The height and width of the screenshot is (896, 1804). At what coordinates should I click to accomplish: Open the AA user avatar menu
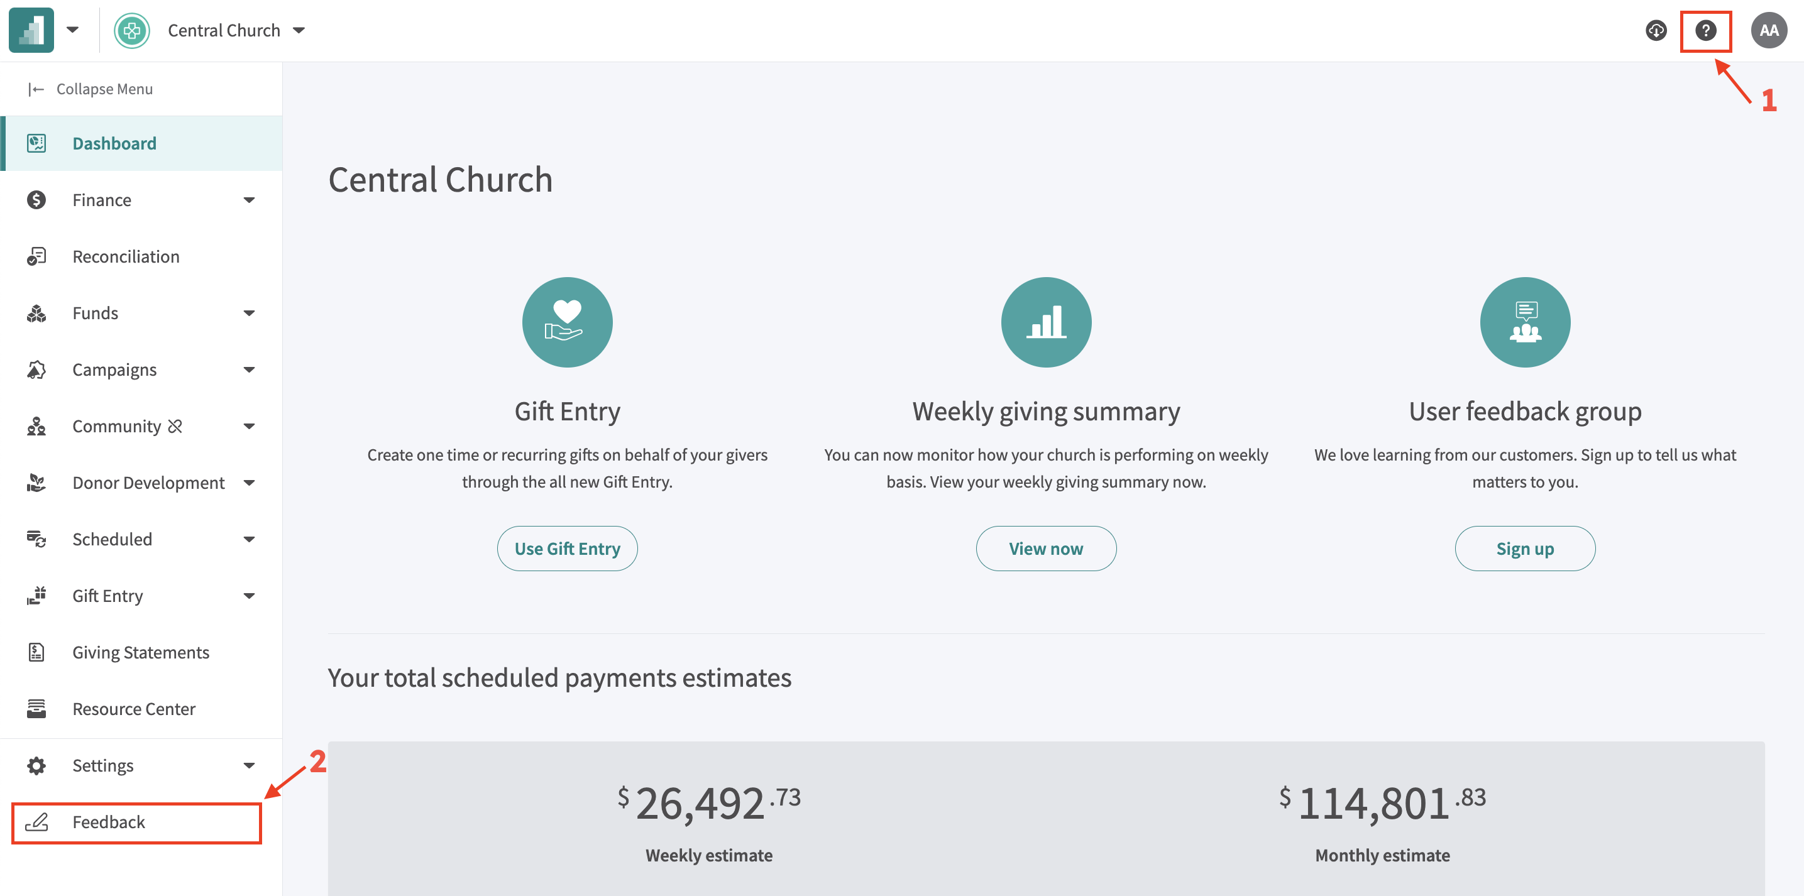click(x=1768, y=31)
